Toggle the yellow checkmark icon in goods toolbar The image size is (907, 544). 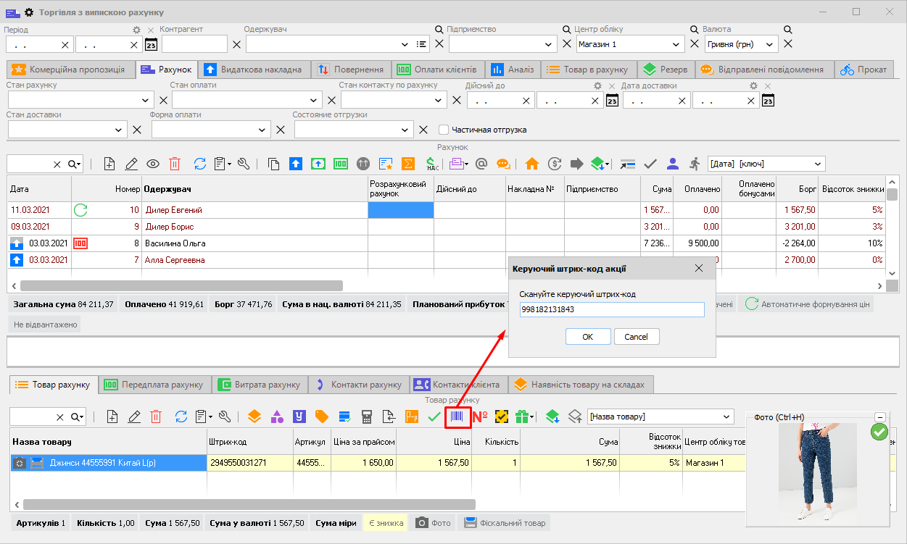[501, 417]
